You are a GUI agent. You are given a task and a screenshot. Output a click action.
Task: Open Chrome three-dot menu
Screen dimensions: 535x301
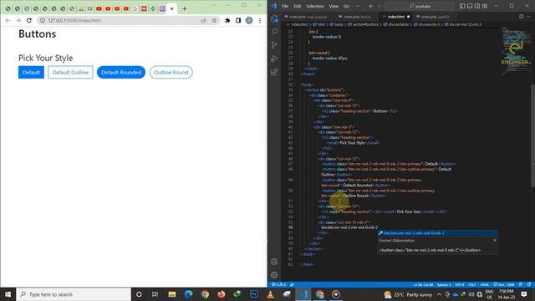tap(260, 20)
